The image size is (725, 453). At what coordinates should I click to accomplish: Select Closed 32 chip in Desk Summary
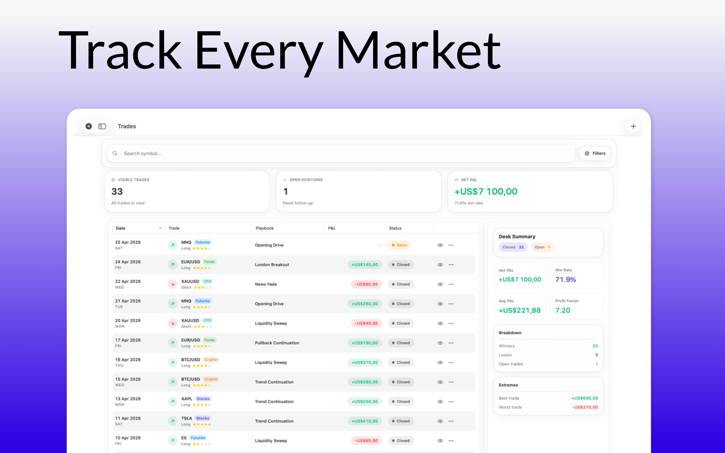pos(513,247)
